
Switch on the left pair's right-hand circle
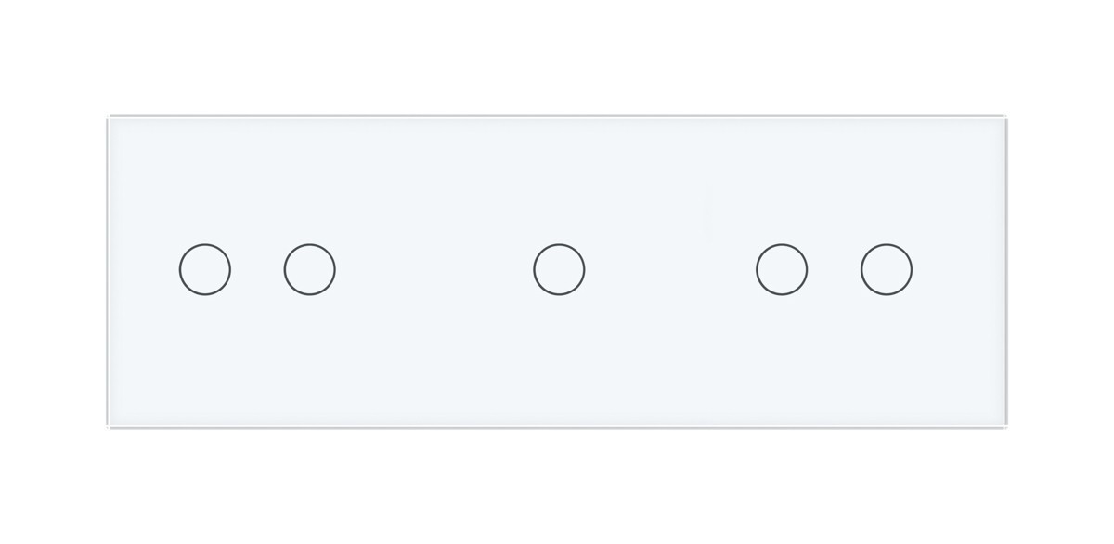coord(310,270)
